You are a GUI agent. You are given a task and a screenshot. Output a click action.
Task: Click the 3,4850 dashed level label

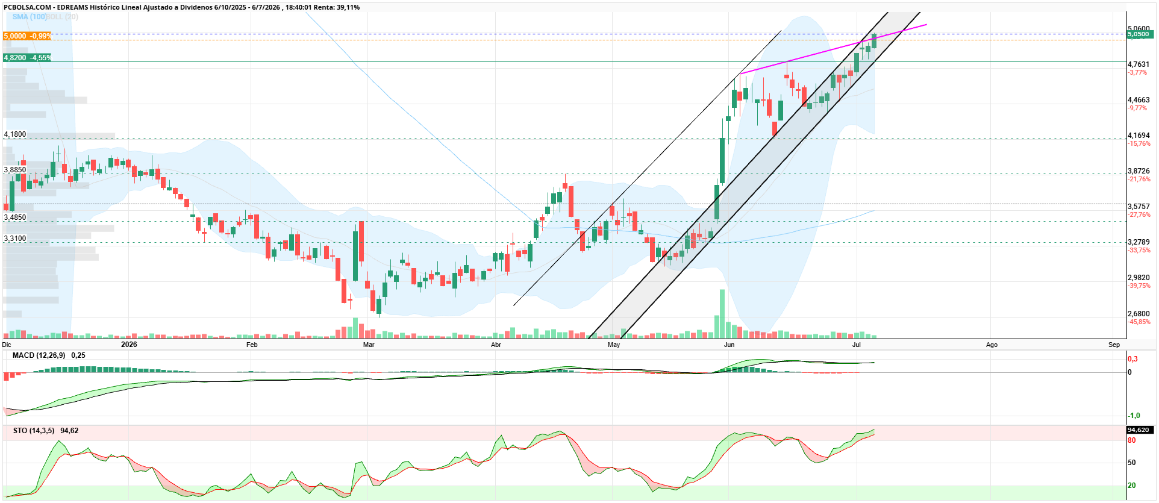[15, 217]
